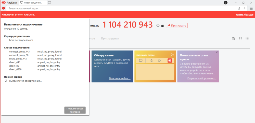
Task: Click the Записать экран card title
Action: pos(146,55)
